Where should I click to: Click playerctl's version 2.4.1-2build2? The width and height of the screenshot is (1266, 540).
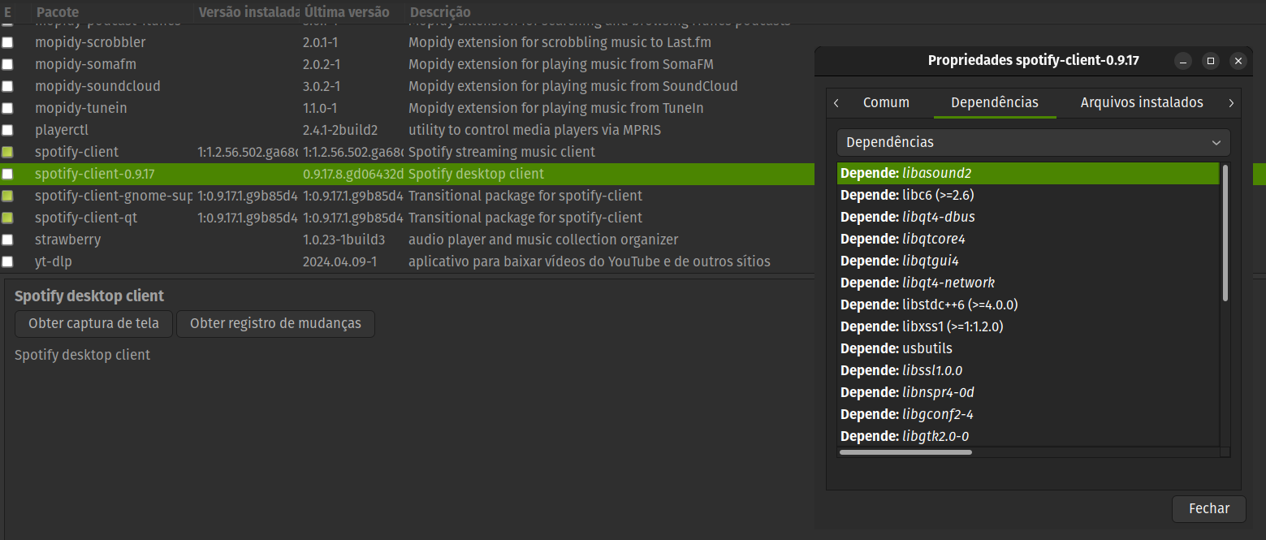340,130
